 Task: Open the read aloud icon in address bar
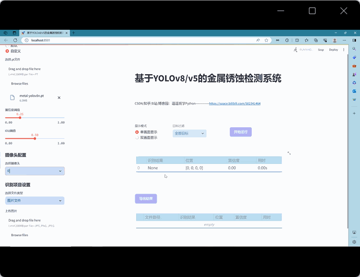pyautogui.click(x=258, y=40)
